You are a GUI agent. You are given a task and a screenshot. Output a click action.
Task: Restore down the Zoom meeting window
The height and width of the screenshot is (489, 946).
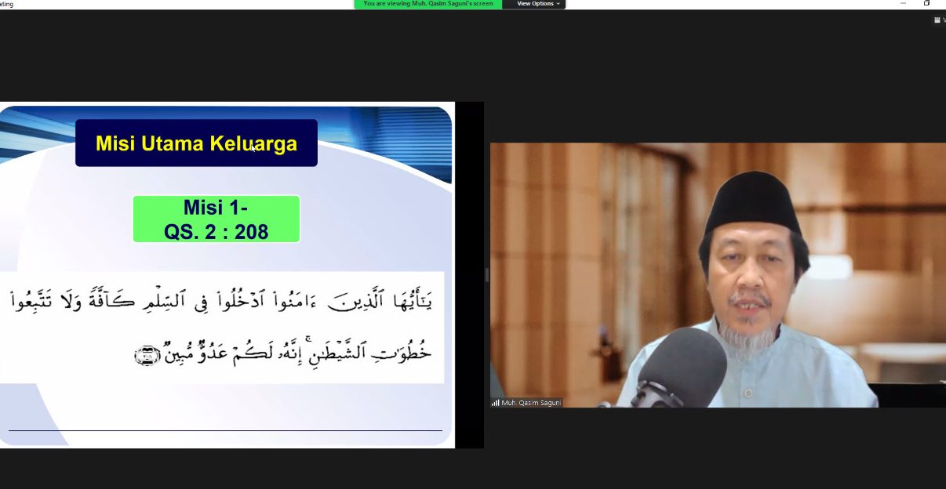coord(926,4)
